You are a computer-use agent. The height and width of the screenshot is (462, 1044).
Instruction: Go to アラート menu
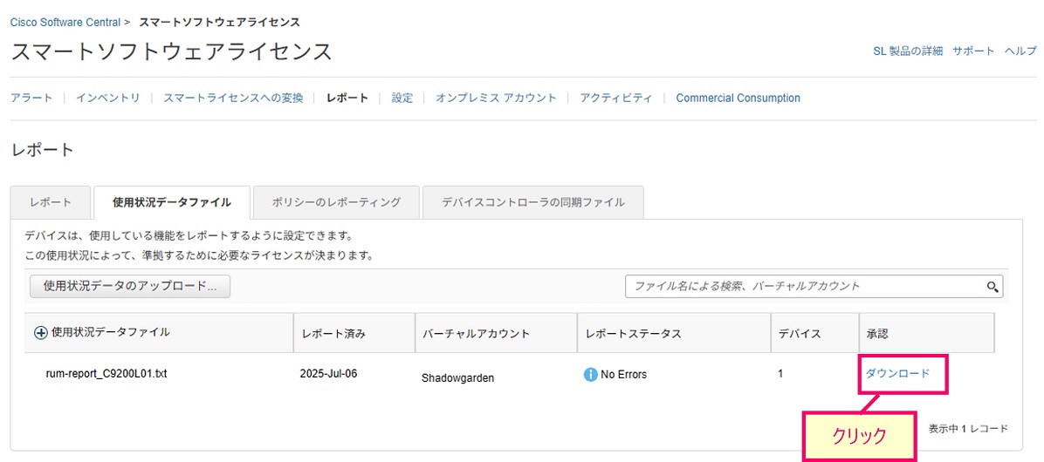coord(31,99)
